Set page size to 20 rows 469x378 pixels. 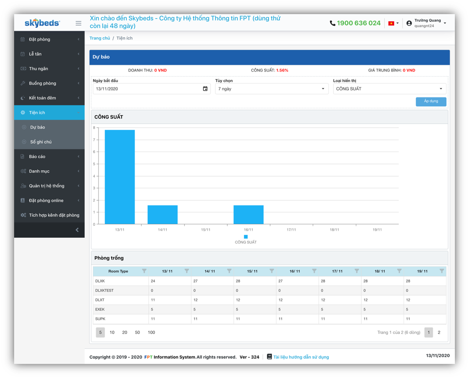coord(124,332)
